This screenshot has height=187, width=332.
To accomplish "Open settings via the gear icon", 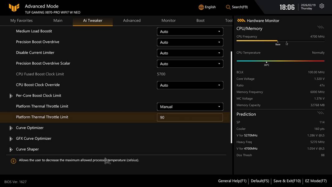I will point(322,6).
